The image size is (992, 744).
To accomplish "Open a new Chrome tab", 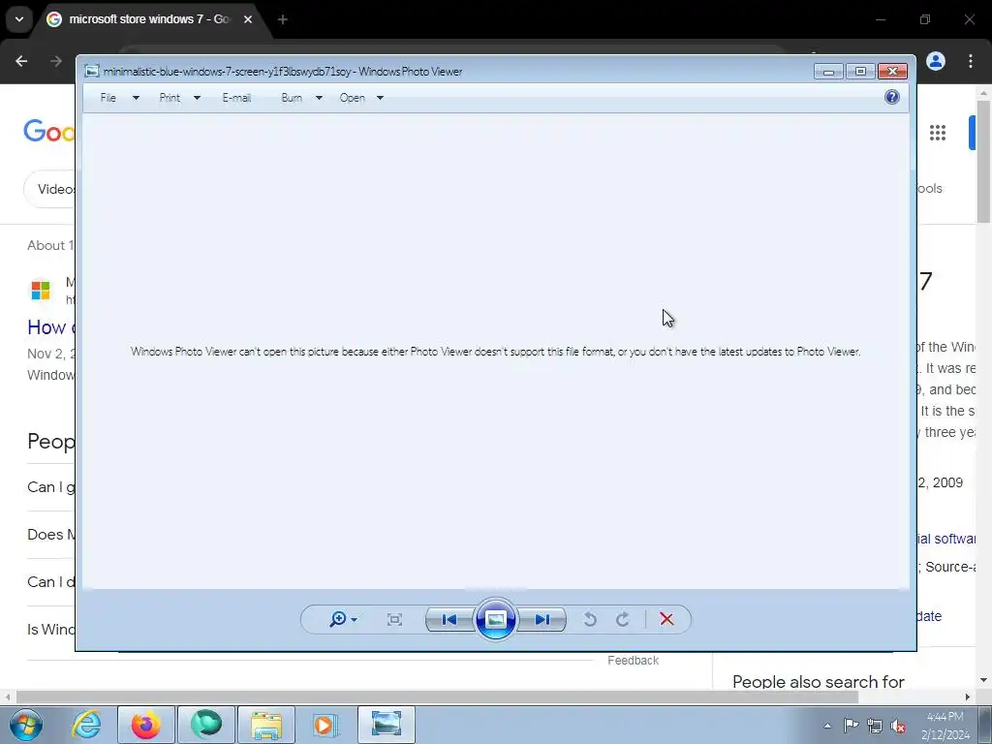I will click(283, 19).
